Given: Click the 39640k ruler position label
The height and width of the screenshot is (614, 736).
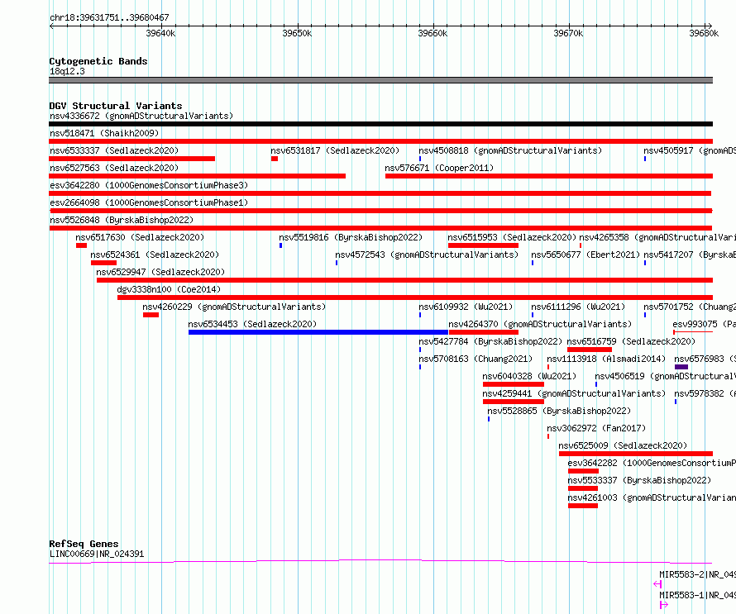Looking at the screenshot, I should pyautogui.click(x=160, y=33).
